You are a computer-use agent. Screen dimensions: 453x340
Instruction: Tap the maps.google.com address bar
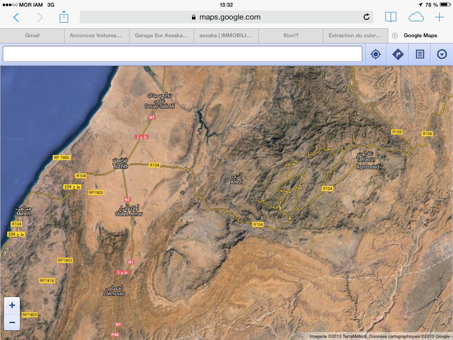pyautogui.click(x=226, y=17)
